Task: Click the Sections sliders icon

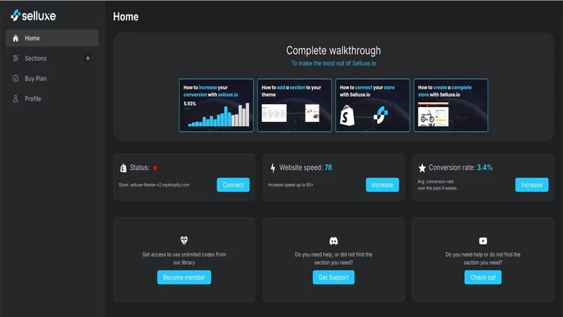Action: 15,58
